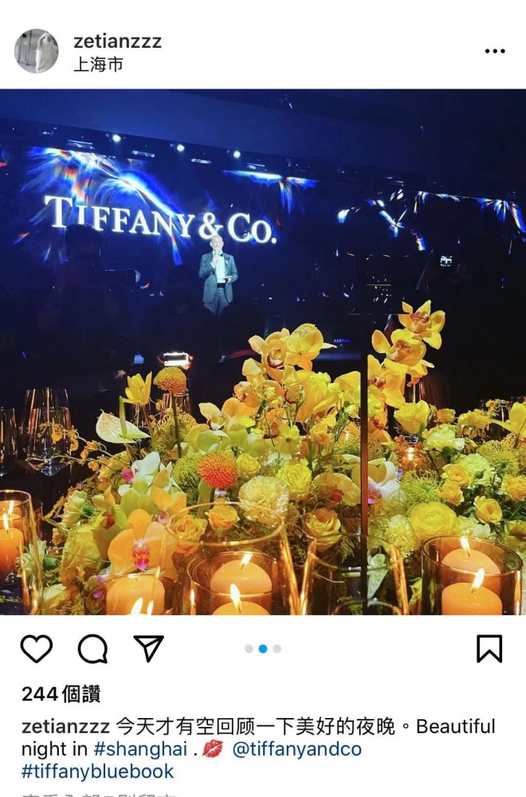Save the post with the bookmark icon

(489, 649)
